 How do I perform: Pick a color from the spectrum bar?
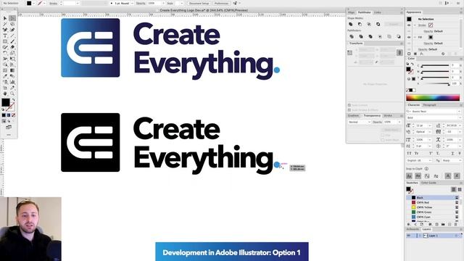433,98
